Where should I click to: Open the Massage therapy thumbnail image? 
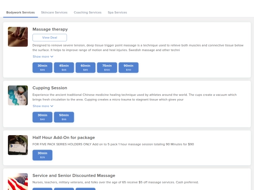18,37
